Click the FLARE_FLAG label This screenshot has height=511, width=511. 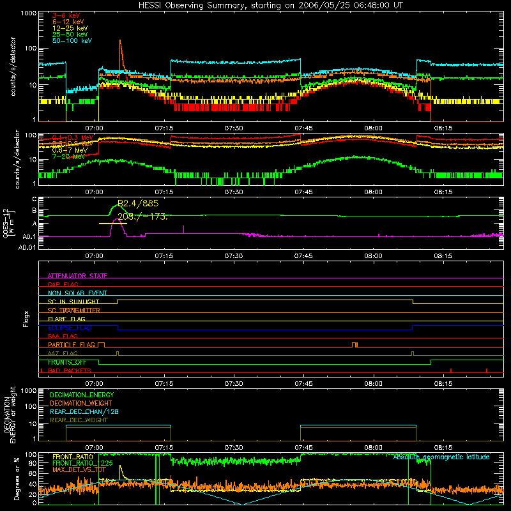pyautogui.click(x=66, y=319)
